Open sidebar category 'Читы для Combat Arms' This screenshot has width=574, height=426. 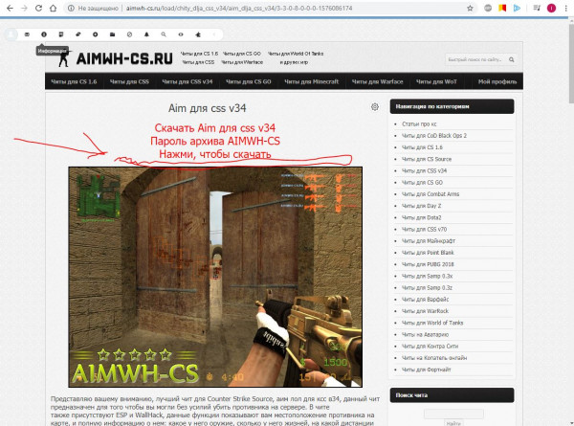(430, 194)
